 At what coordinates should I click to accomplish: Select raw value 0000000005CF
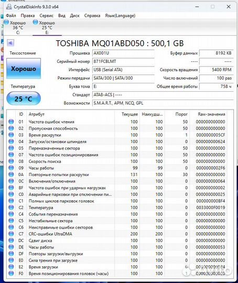pyautogui.click(x=211, y=135)
